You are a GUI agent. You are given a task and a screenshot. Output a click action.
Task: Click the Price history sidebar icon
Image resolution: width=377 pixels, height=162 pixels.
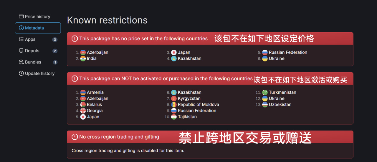point(21,16)
